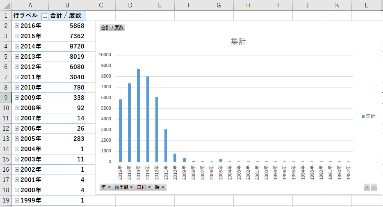Select the chart title 集計

(238, 41)
